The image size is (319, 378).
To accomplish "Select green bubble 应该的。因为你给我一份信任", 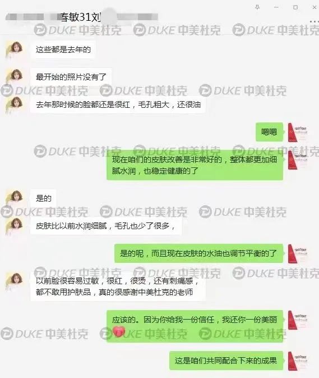I will pyautogui.click(x=195, y=326).
